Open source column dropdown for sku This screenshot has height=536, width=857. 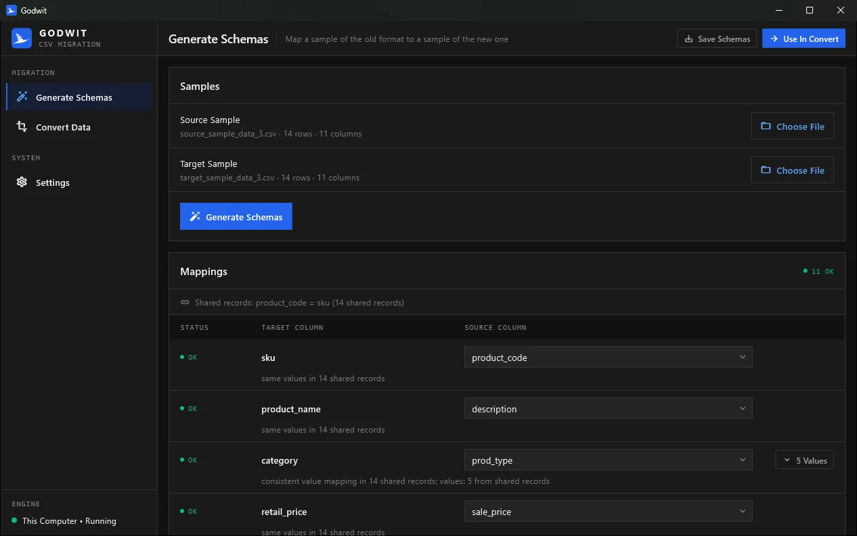coord(608,358)
